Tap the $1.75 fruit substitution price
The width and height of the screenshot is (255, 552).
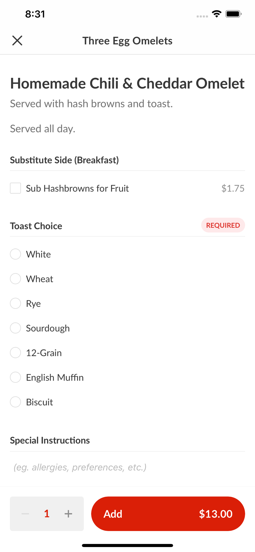tap(233, 188)
